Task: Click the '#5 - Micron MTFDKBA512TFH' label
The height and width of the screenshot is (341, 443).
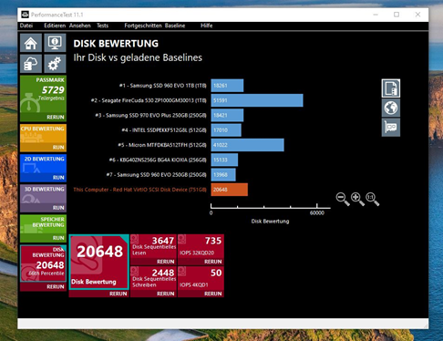Action: (162, 145)
